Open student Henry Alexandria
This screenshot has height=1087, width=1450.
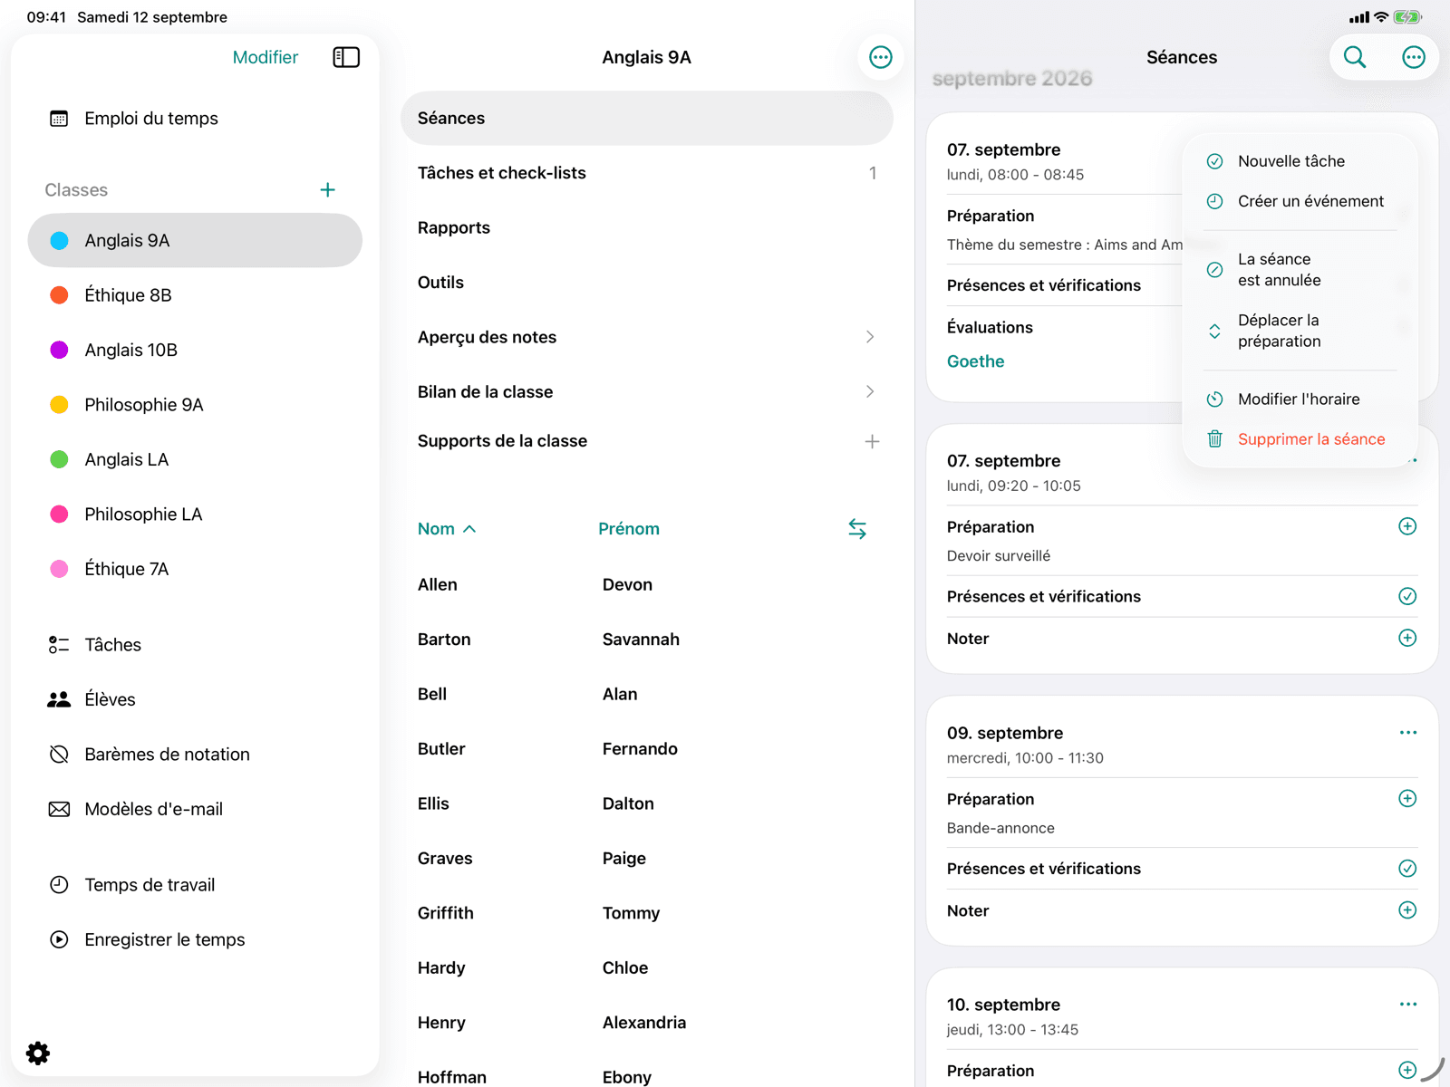click(647, 1023)
